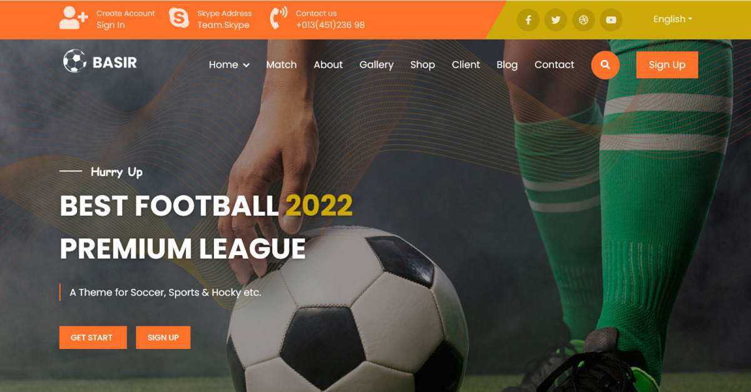Open the Blog navigation link
The width and height of the screenshot is (751, 392).
click(507, 64)
